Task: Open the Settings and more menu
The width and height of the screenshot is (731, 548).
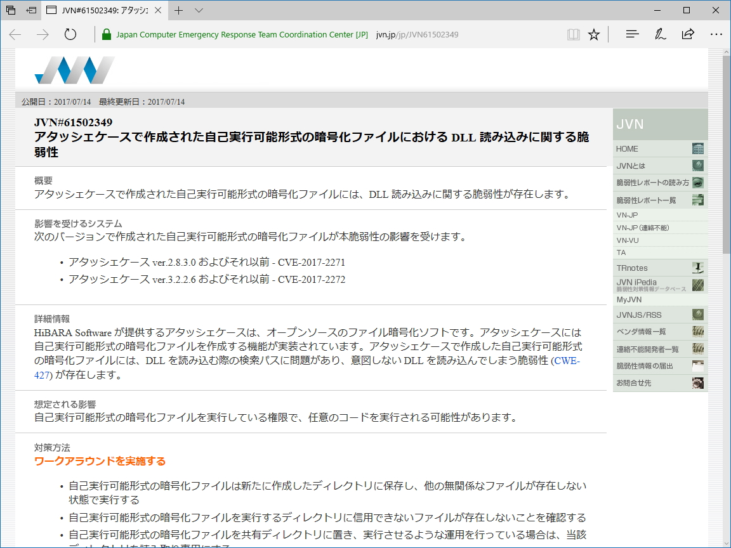Action: click(716, 34)
